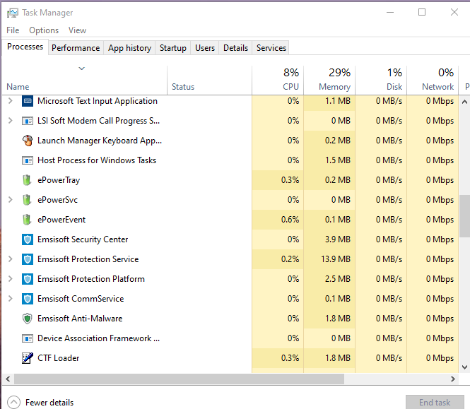
Task: Click the Host Process for Windows Tasks icon
Action: (28, 160)
